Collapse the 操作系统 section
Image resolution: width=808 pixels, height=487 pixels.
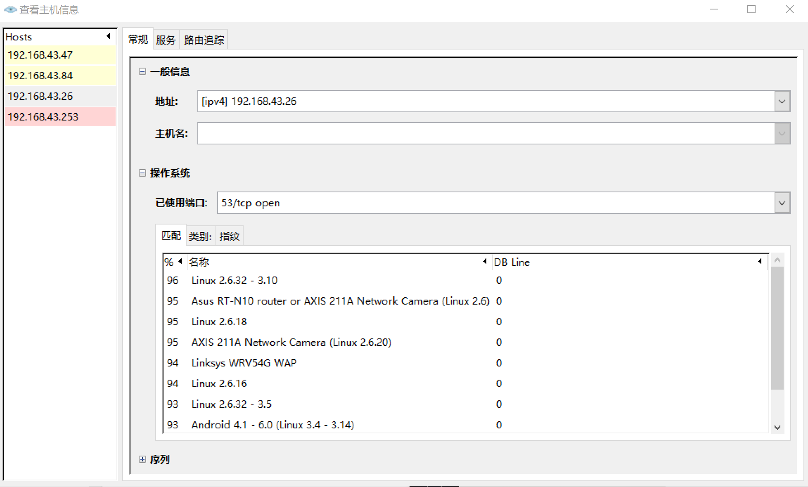click(x=142, y=173)
